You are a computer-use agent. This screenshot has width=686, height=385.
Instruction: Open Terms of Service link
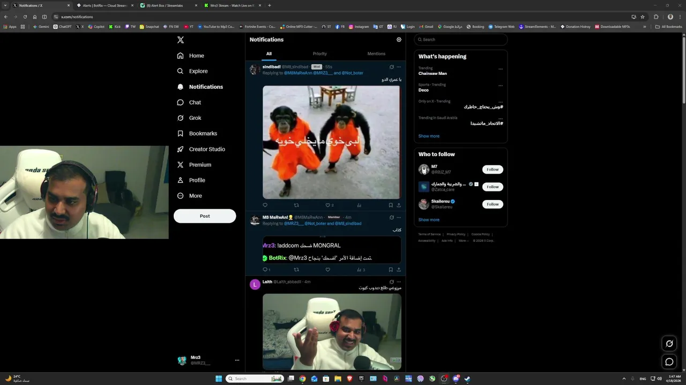point(429,234)
